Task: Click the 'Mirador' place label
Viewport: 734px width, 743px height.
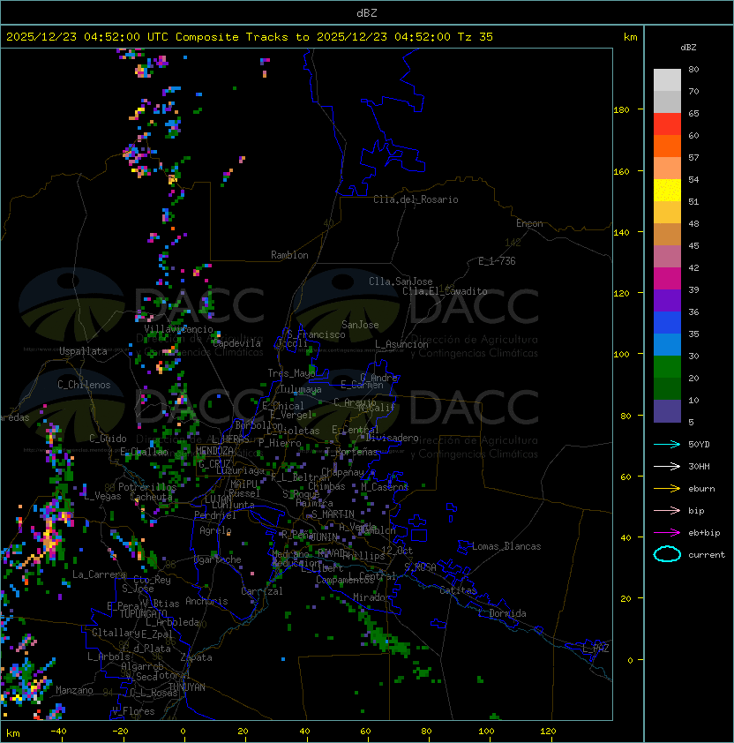Action: (x=372, y=597)
